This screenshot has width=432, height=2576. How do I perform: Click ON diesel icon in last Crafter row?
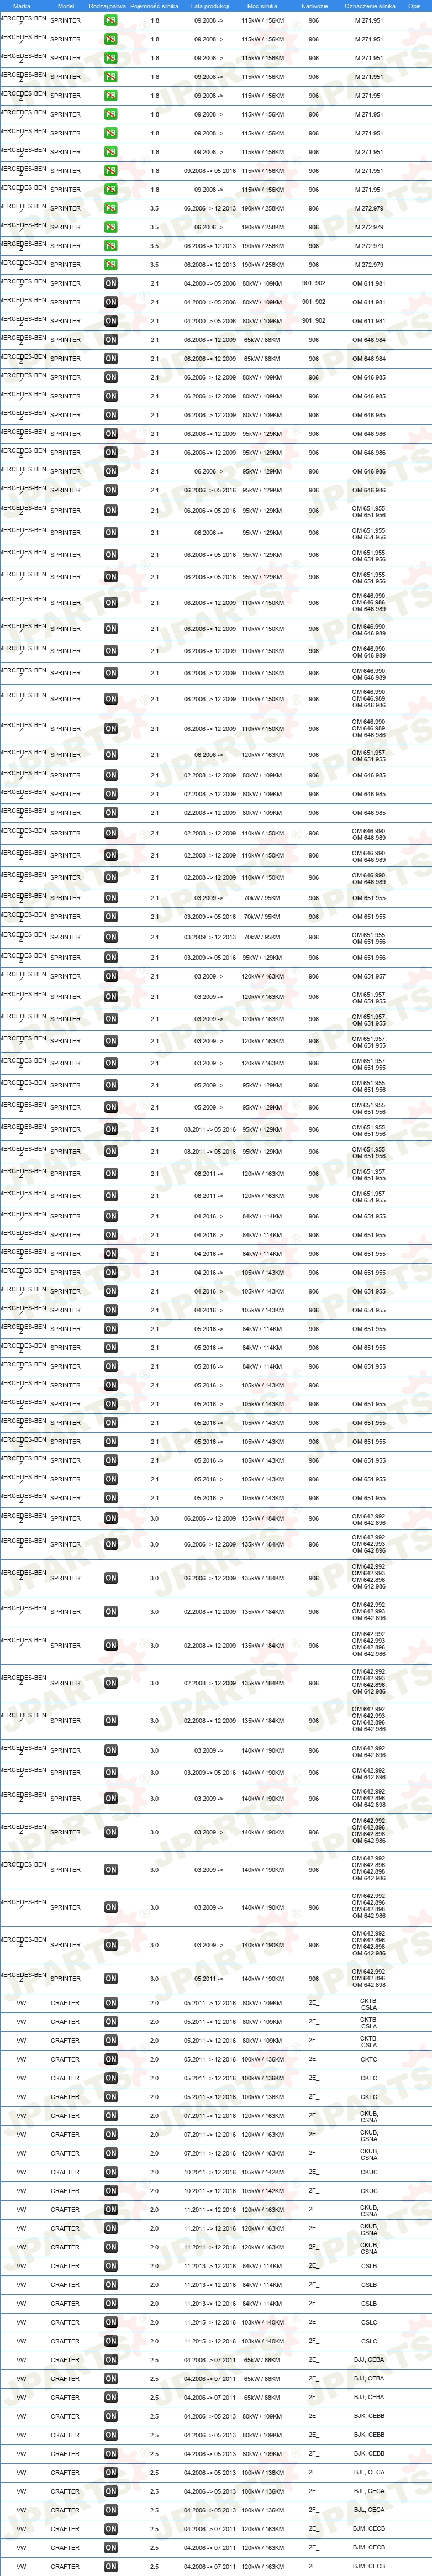click(111, 2566)
